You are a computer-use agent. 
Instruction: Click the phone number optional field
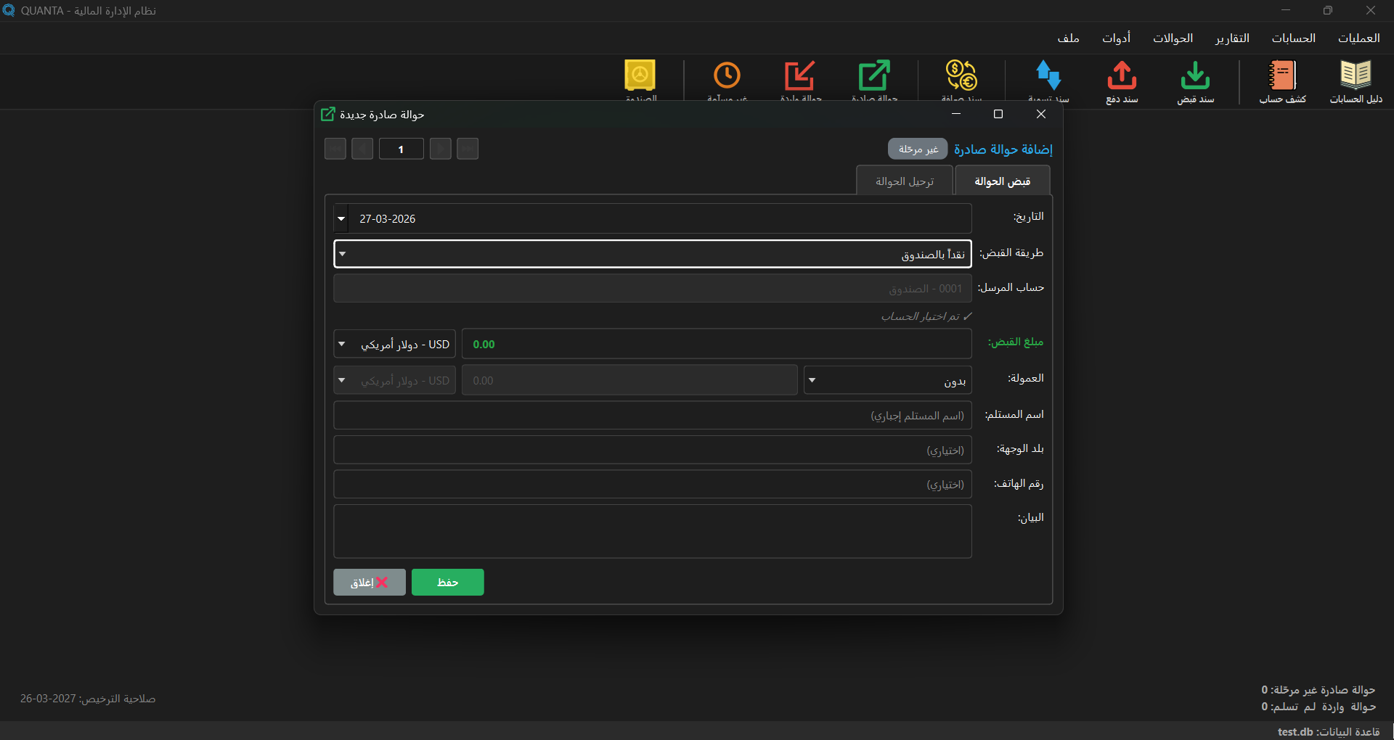tap(652, 484)
